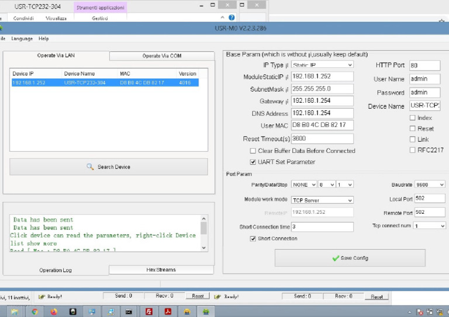
Task: Click the Search Device button
Action: tap(109, 166)
